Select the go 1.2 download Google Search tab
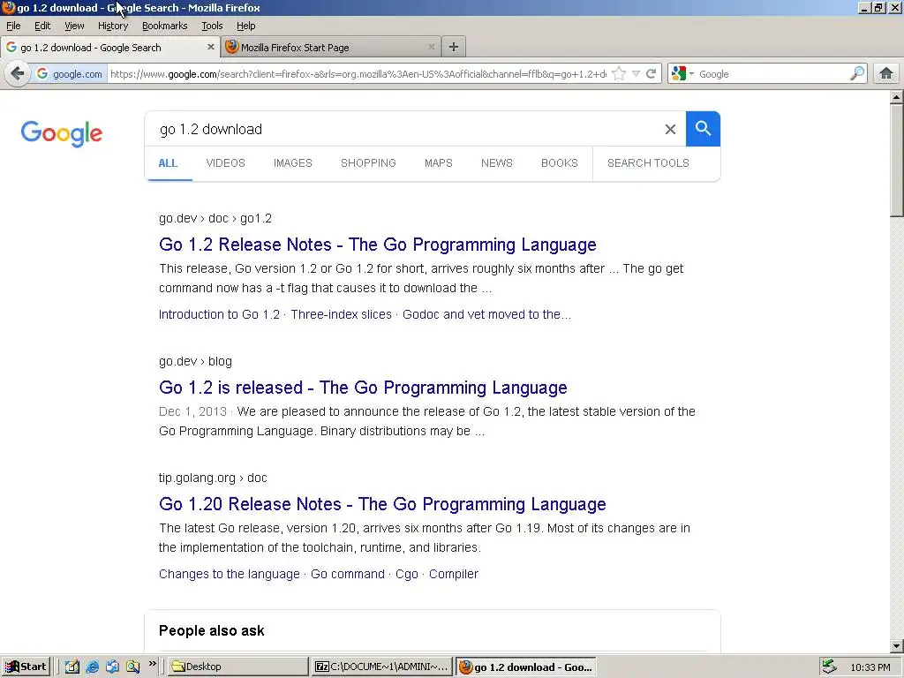Viewport: 904px width, 678px height. pos(109,48)
